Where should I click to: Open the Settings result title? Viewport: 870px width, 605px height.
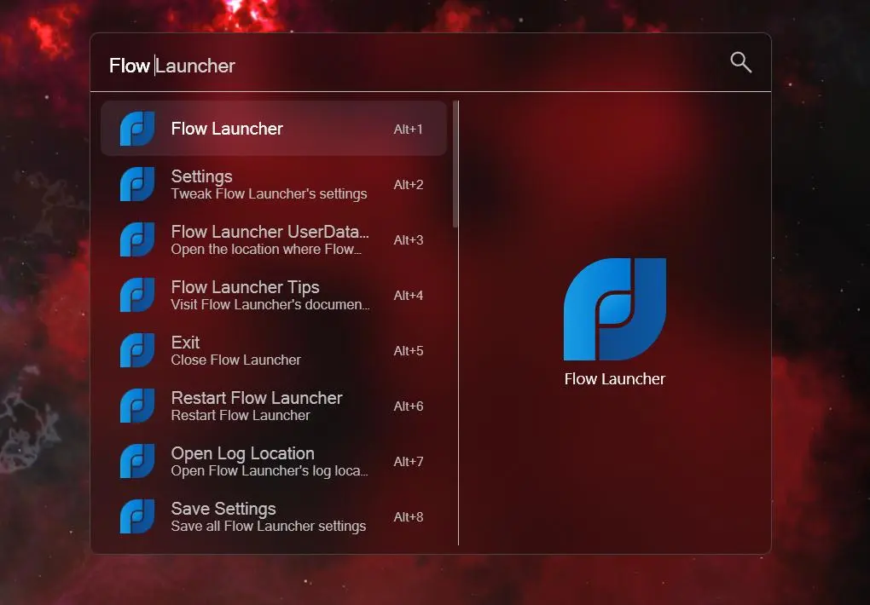tap(201, 176)
